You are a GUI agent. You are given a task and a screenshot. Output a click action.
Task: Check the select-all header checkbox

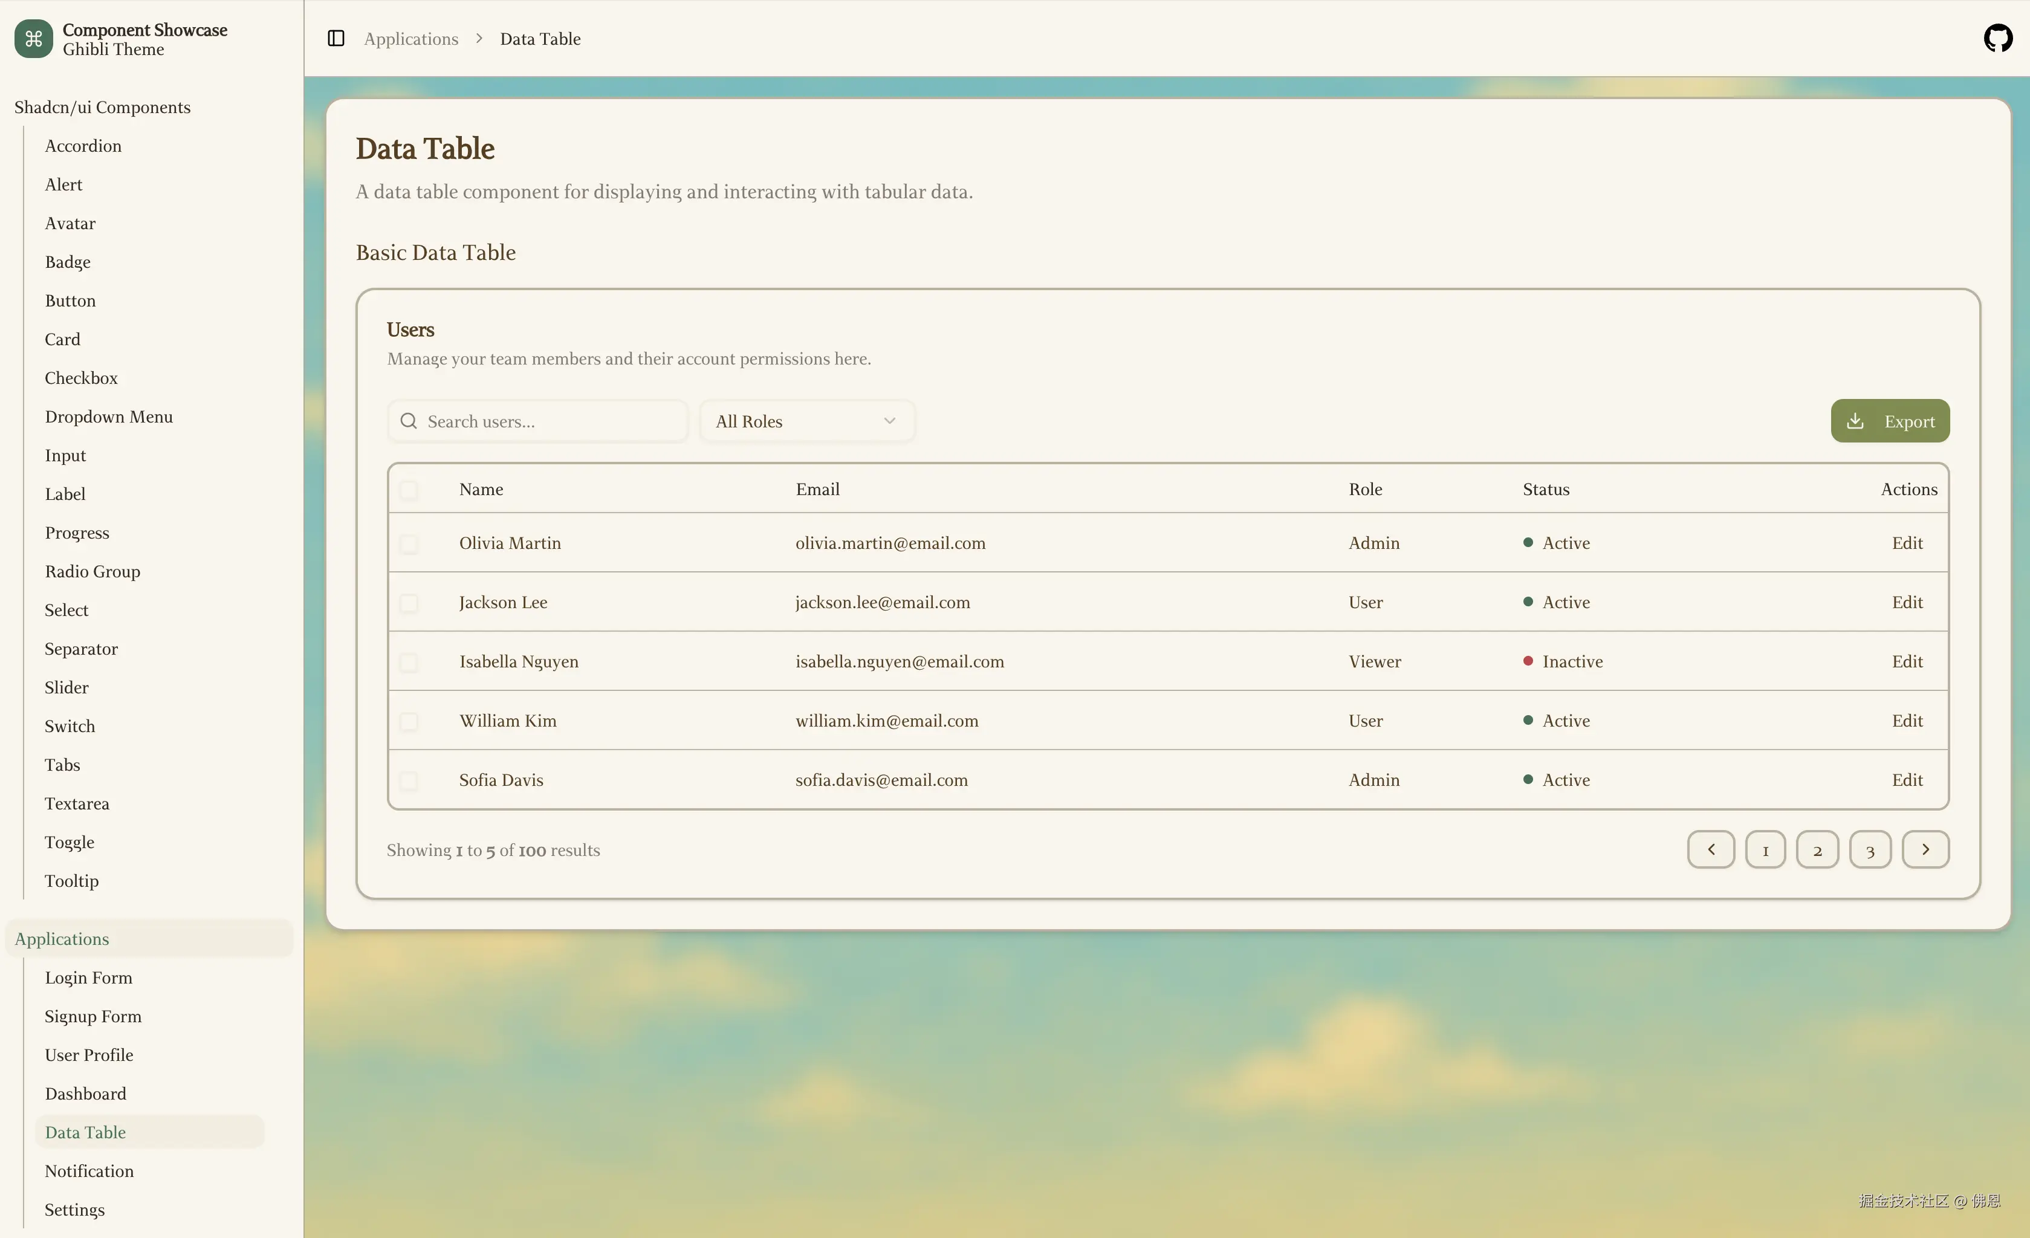(409, 490)
